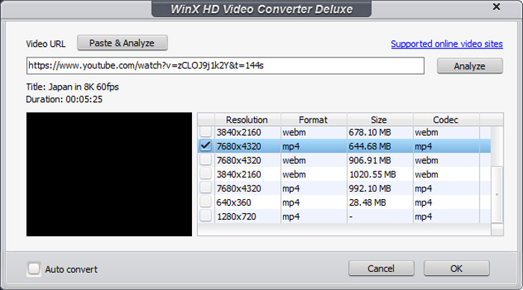
Task: Click the Analyze button
Action: (x=470, y=66)
